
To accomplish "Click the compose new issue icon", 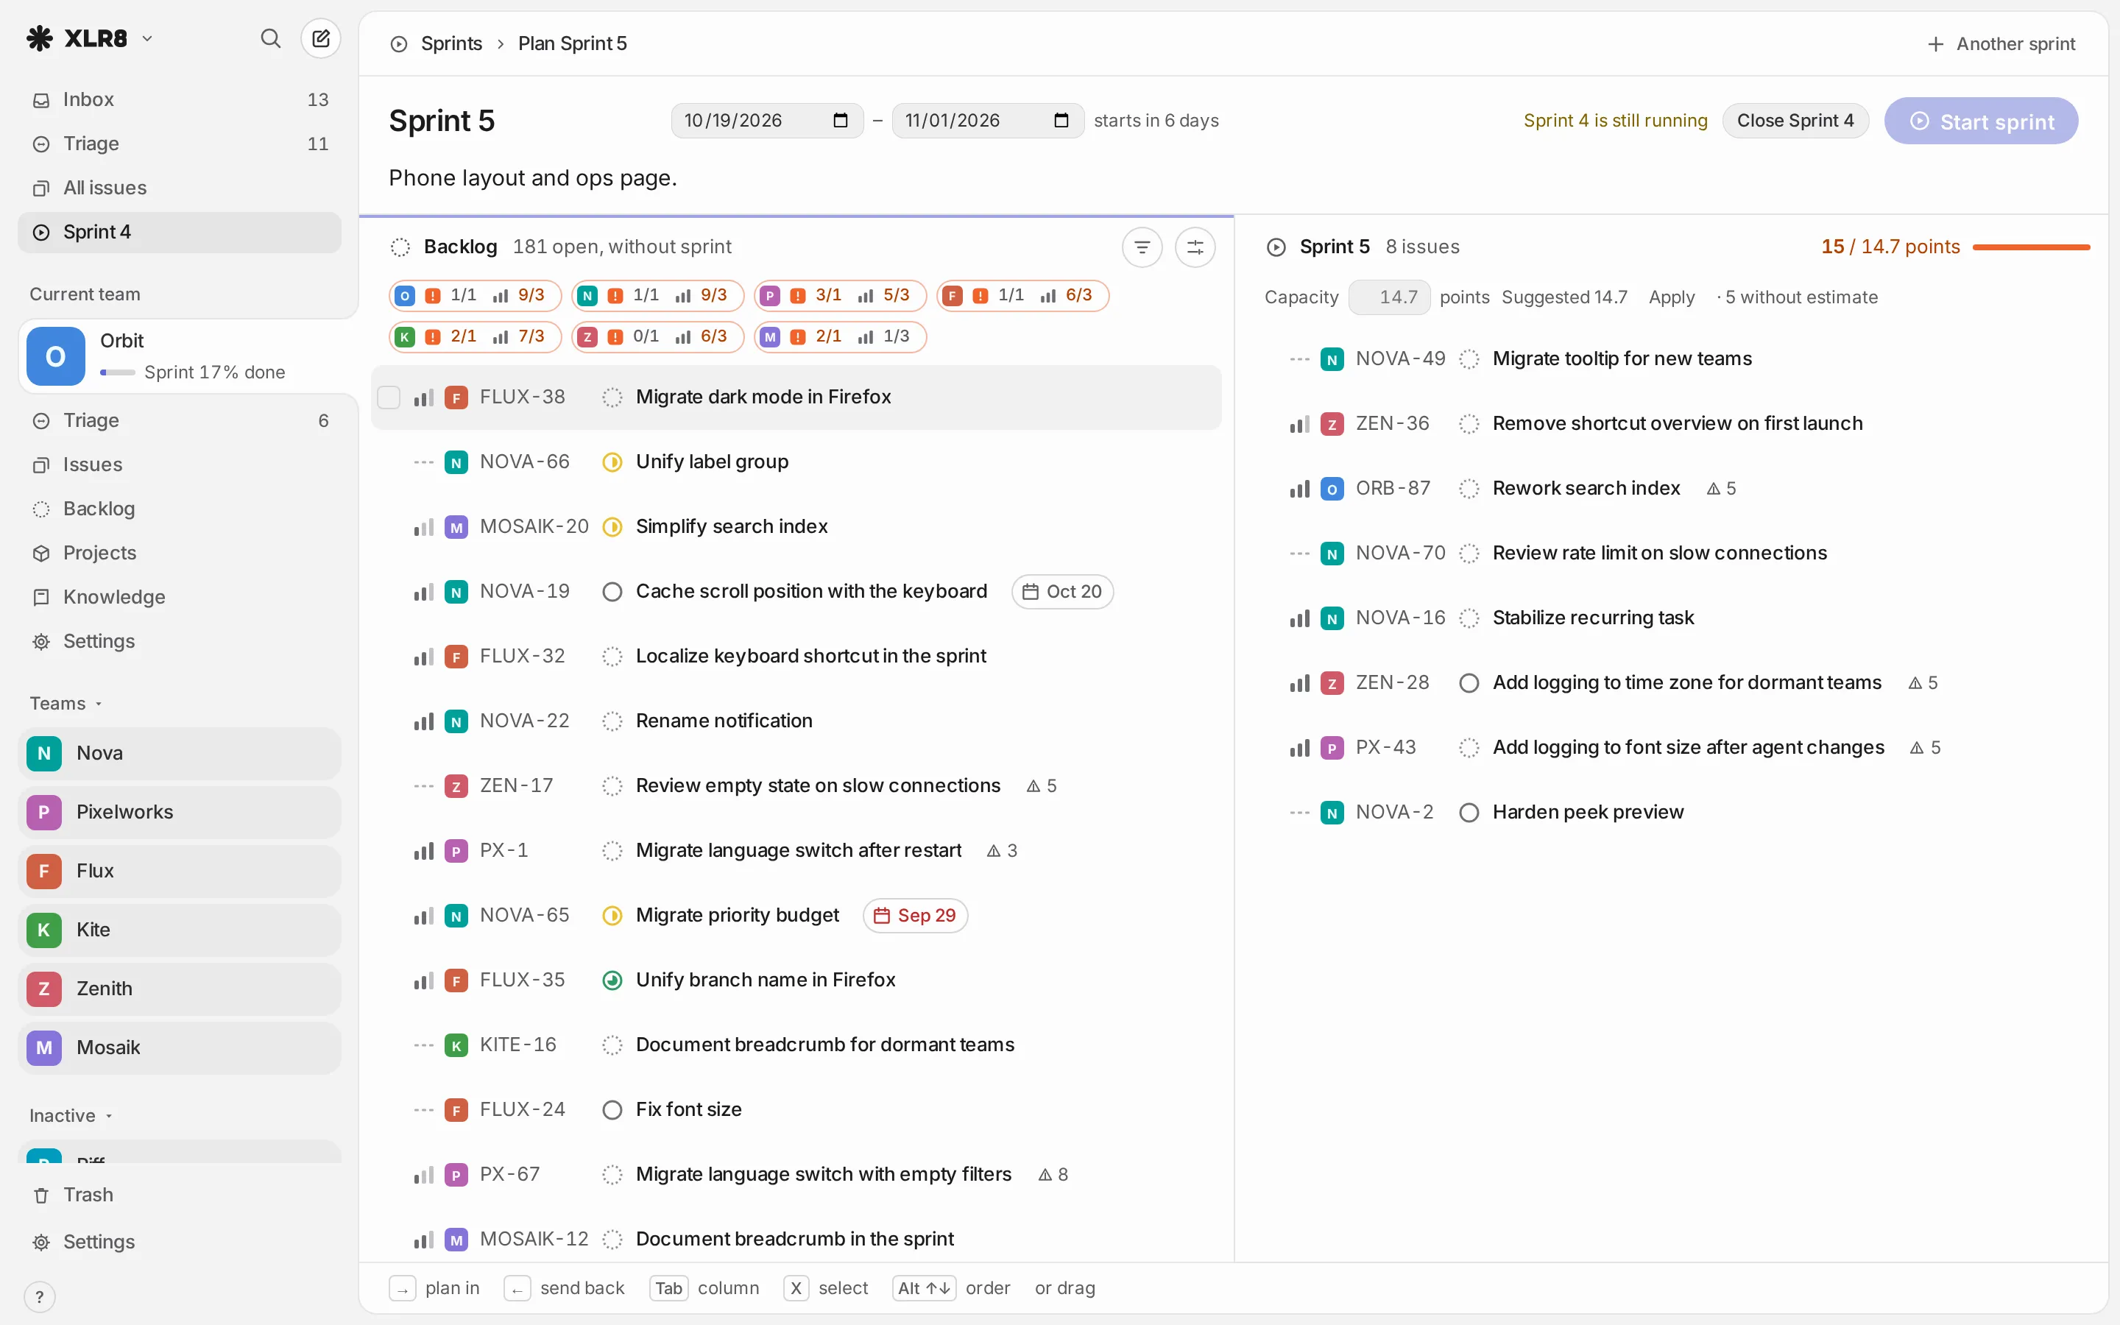I will click(x=321, y=38).
